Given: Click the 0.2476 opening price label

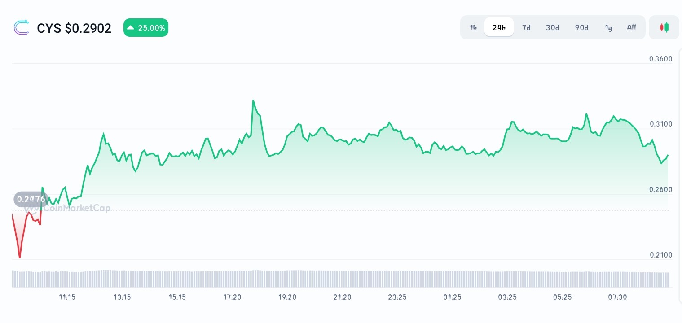Looking at the screenshot, I should click(31, 199).
